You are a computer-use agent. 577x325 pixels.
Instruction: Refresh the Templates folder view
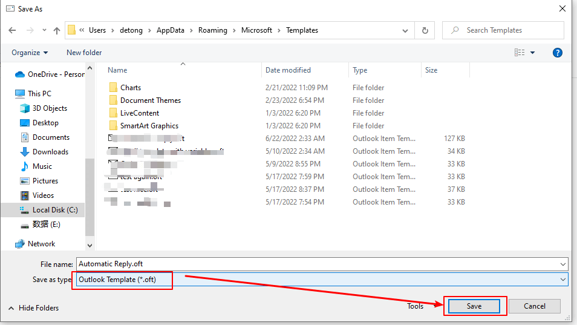click(425, 30)
